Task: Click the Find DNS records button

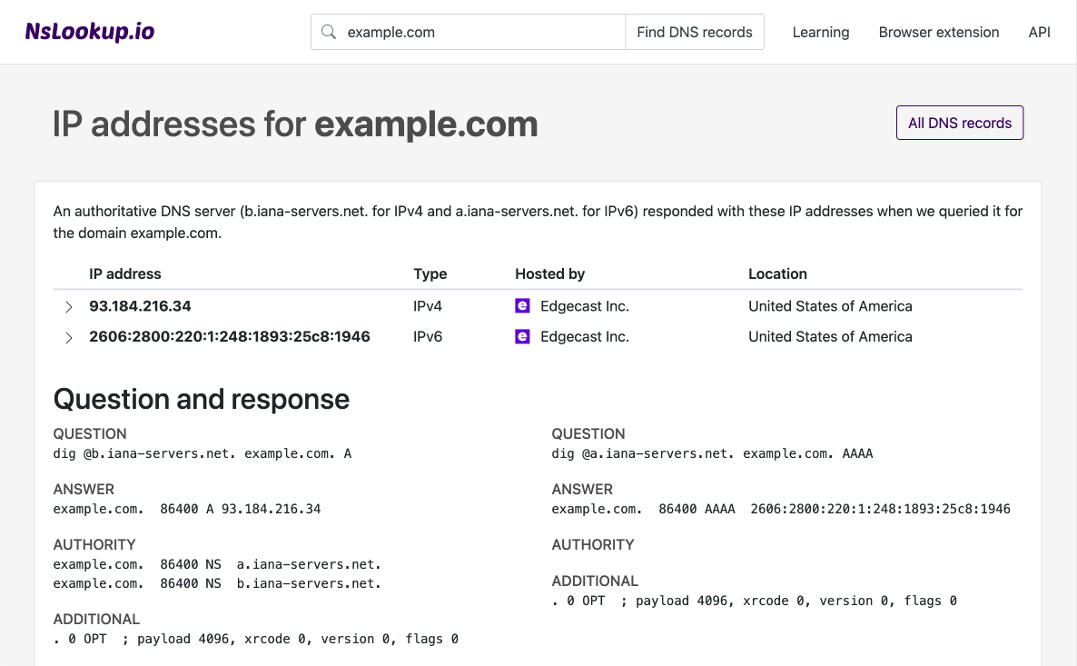Action: pos(694,32)
